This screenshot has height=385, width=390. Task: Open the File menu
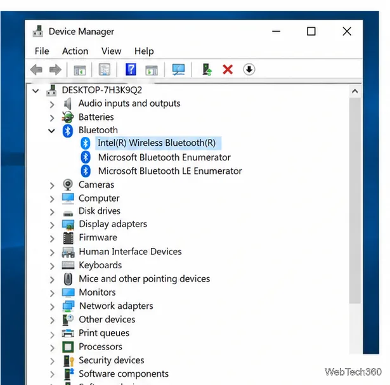(x=42, y=51)
